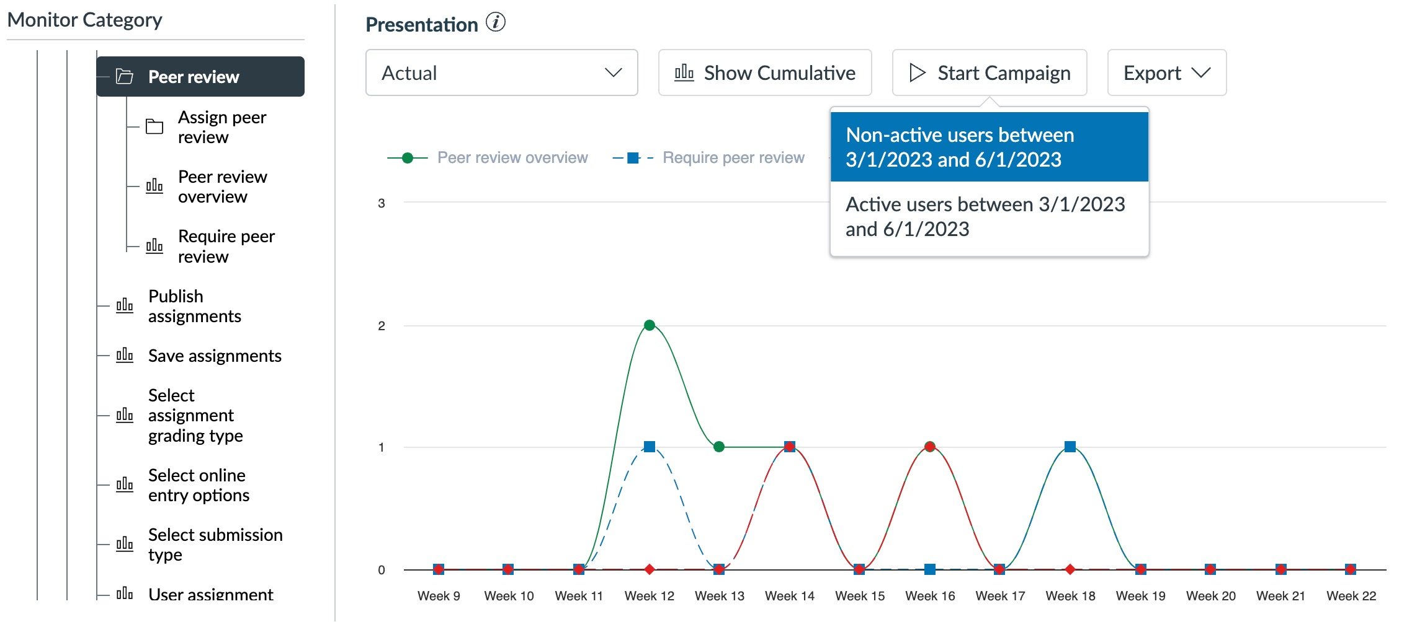Select Non-active users between 3/1/2023 and 6/1/2023
Viewport: 1412px width, 622px height.
point(990,147)
